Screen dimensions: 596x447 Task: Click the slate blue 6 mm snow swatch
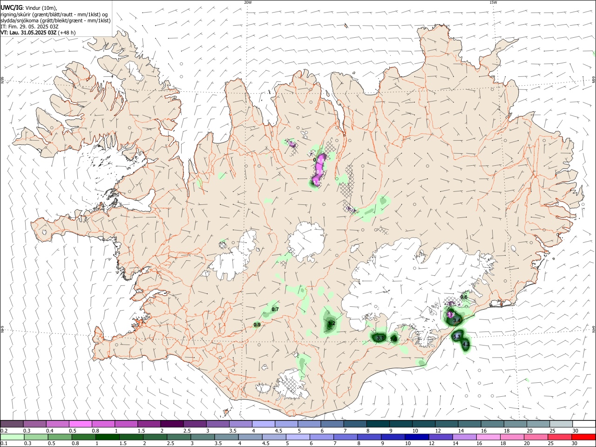[332, 424]
